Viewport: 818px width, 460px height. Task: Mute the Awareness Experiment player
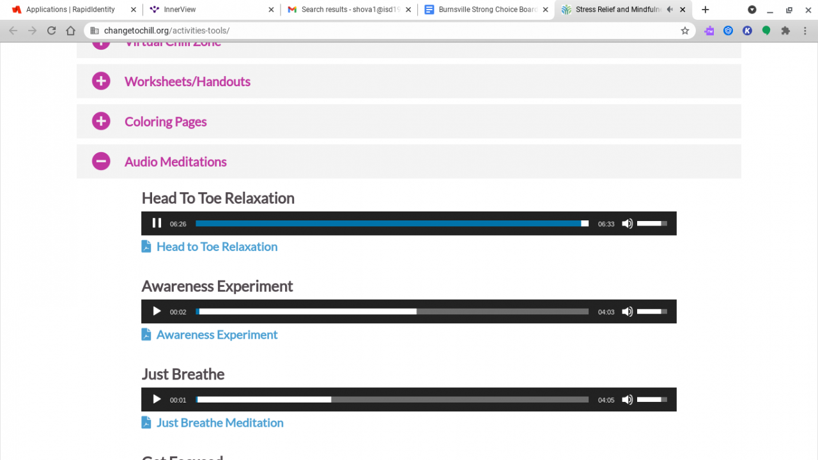[x=628, y=311]
